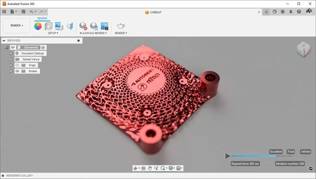This screenshot has width=316, height=179.
Task: Open the data panel grid icon
Action: (4, 12)
